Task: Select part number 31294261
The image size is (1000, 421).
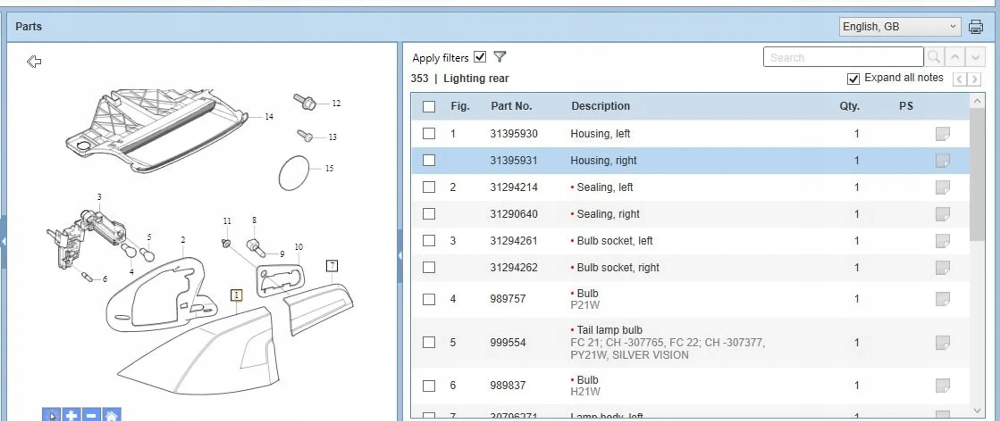Action: 514,241
